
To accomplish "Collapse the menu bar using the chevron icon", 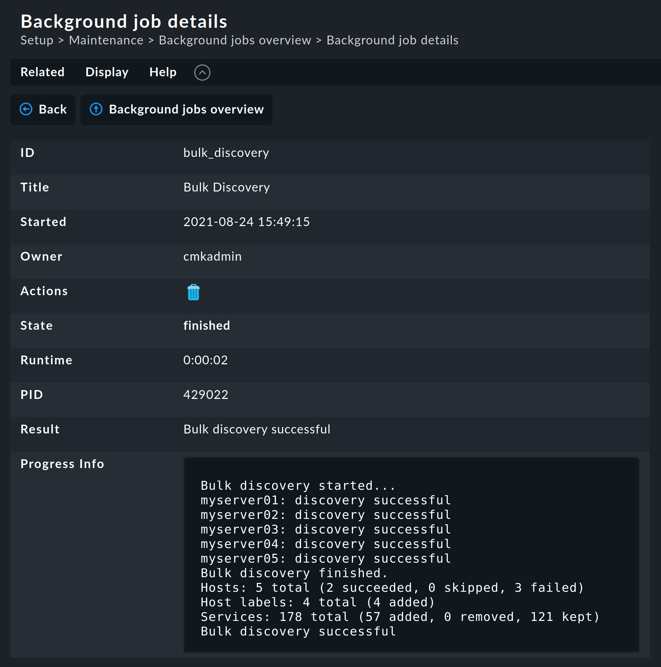I will pyautogui.click(x=202, y=73).
